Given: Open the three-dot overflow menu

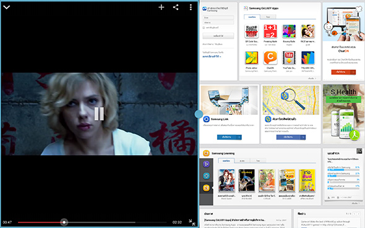Looking at the screenshot, I should pos(191,7).
